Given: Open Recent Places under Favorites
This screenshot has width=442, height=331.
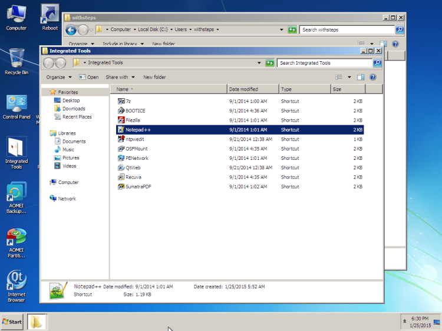Looking at the screenshot, I should [x=77, y=117].
